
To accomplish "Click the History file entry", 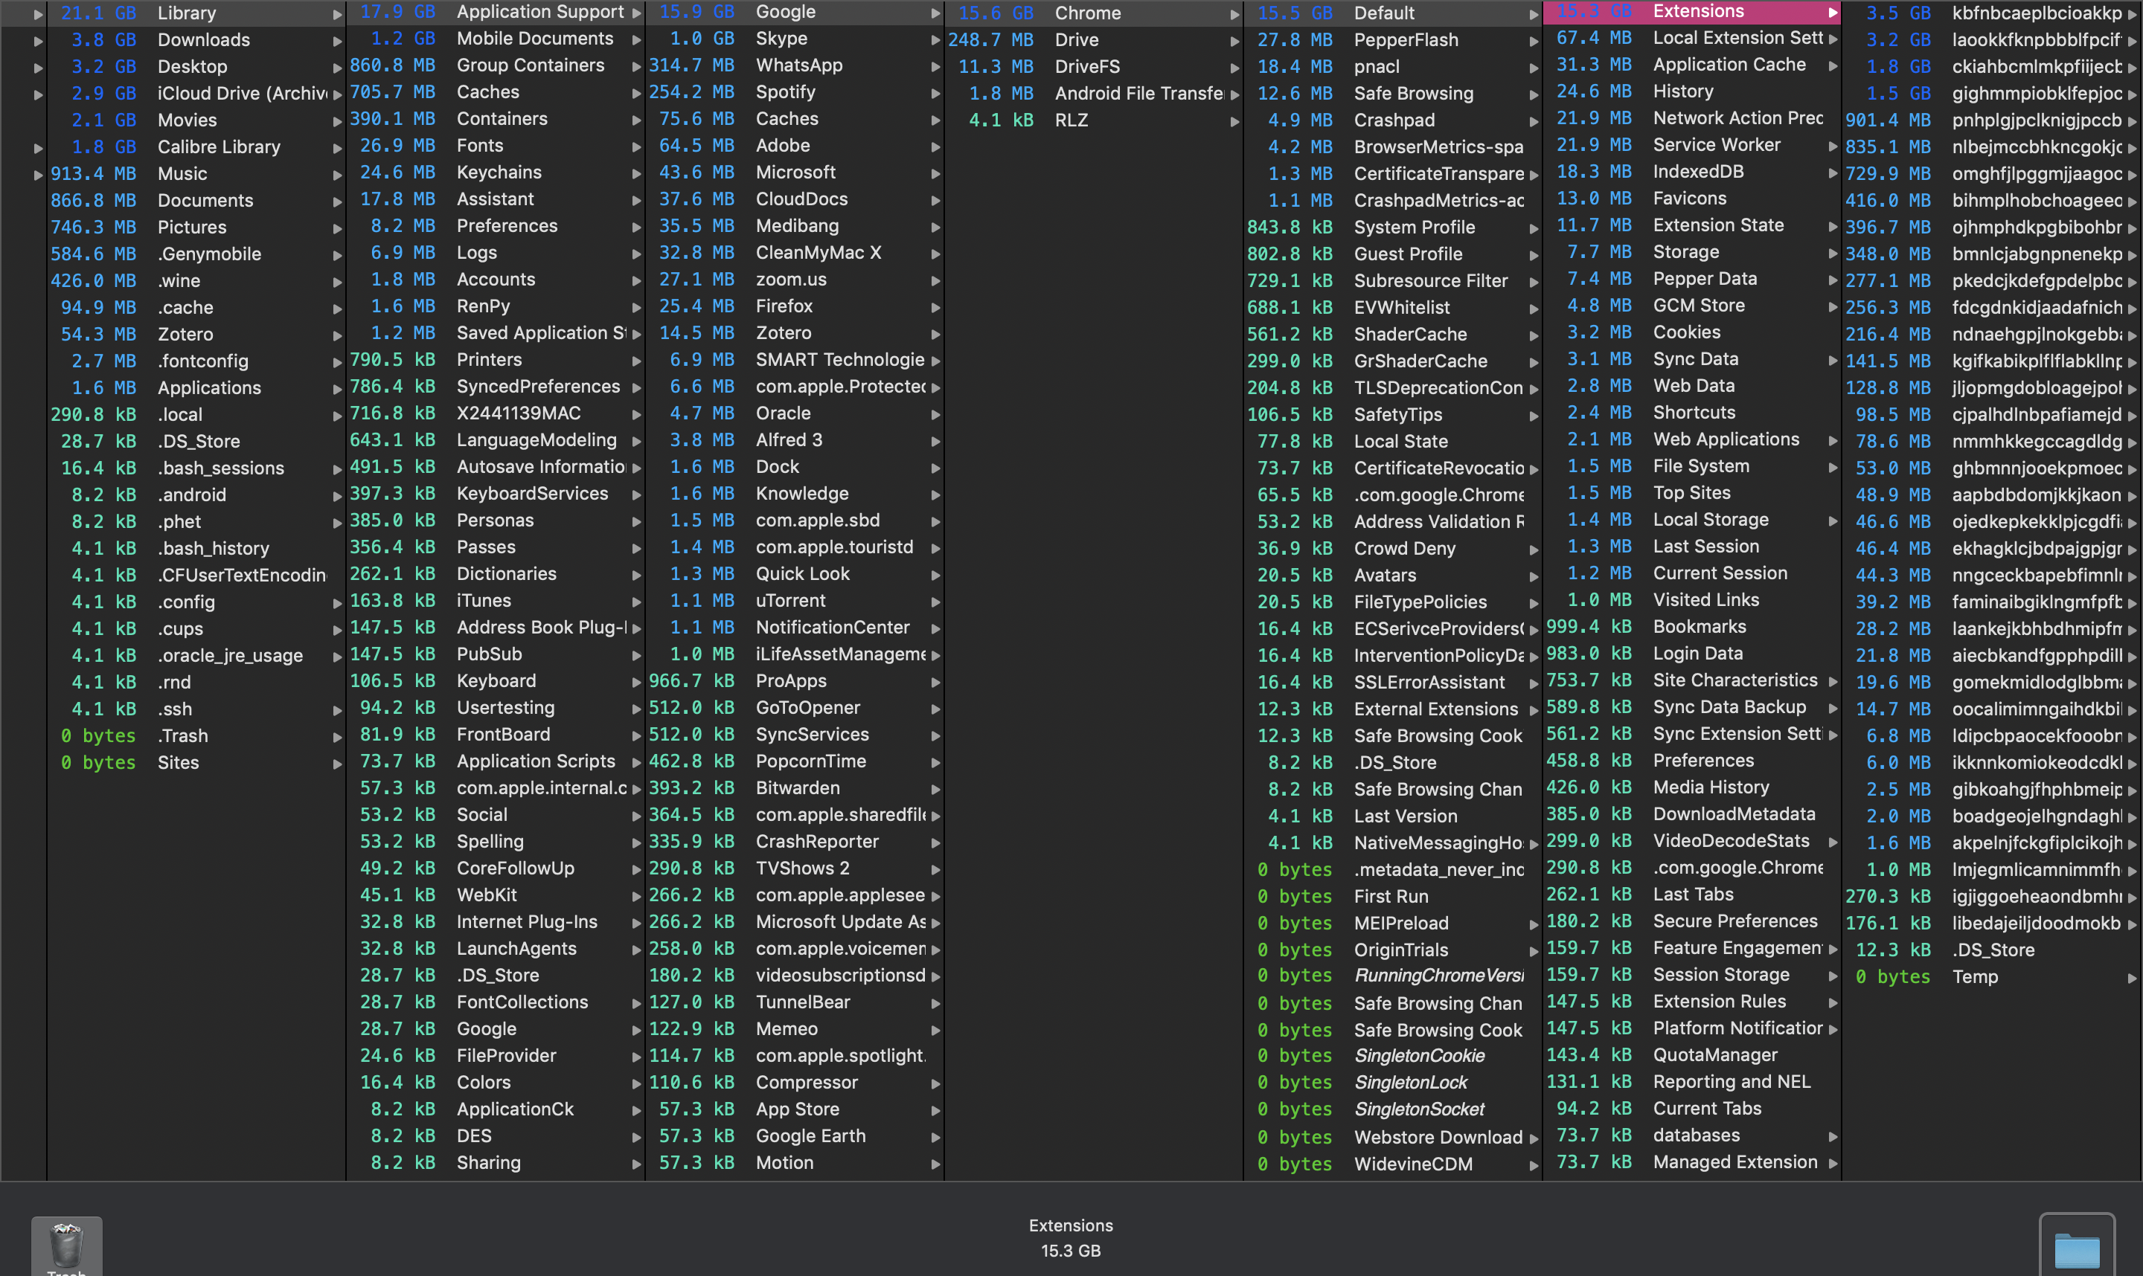I will tap(1682, 91).
